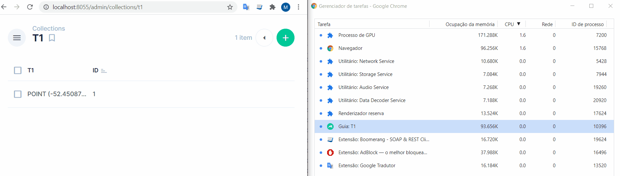The width and height of the screenshot is (620, 176).
Task: View site information icon in address bar
Action: pos(46,7)
